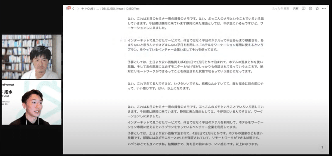Favorite the page with star icon
The height and width of the screenshot is (156, 332).
317,8
